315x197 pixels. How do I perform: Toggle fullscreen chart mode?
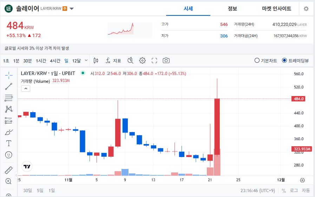coord(154,60)
